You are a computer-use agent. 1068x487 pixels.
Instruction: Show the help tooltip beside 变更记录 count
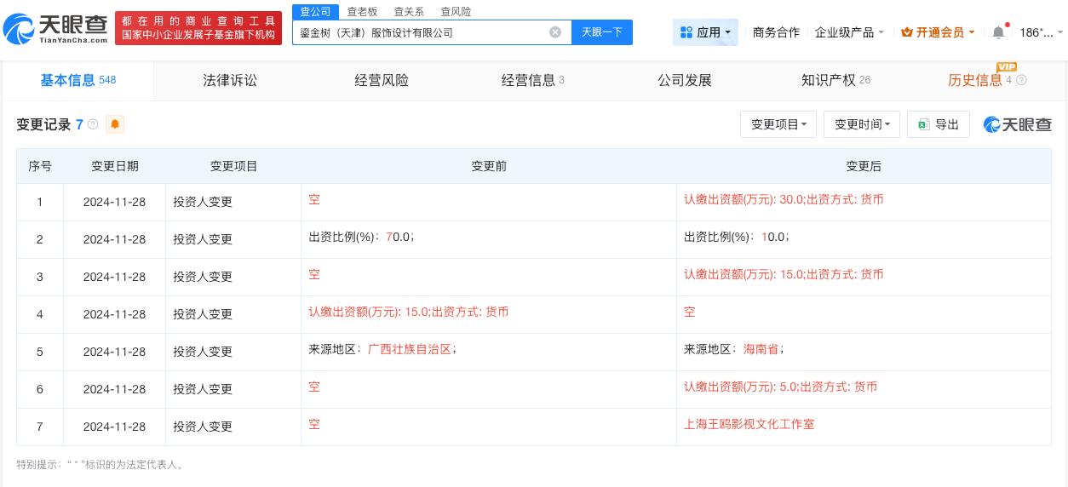93,124
